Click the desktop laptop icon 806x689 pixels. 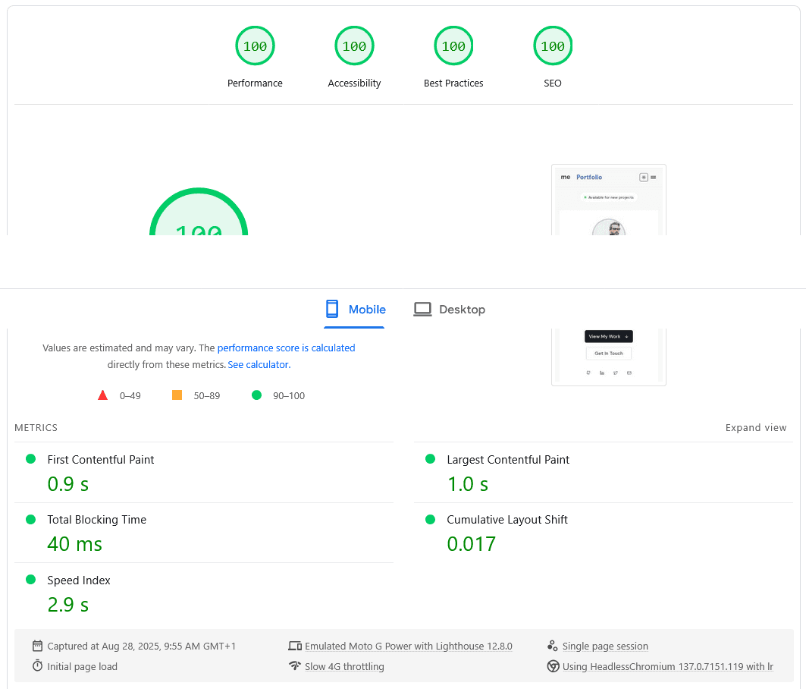[x=422, y=310]
